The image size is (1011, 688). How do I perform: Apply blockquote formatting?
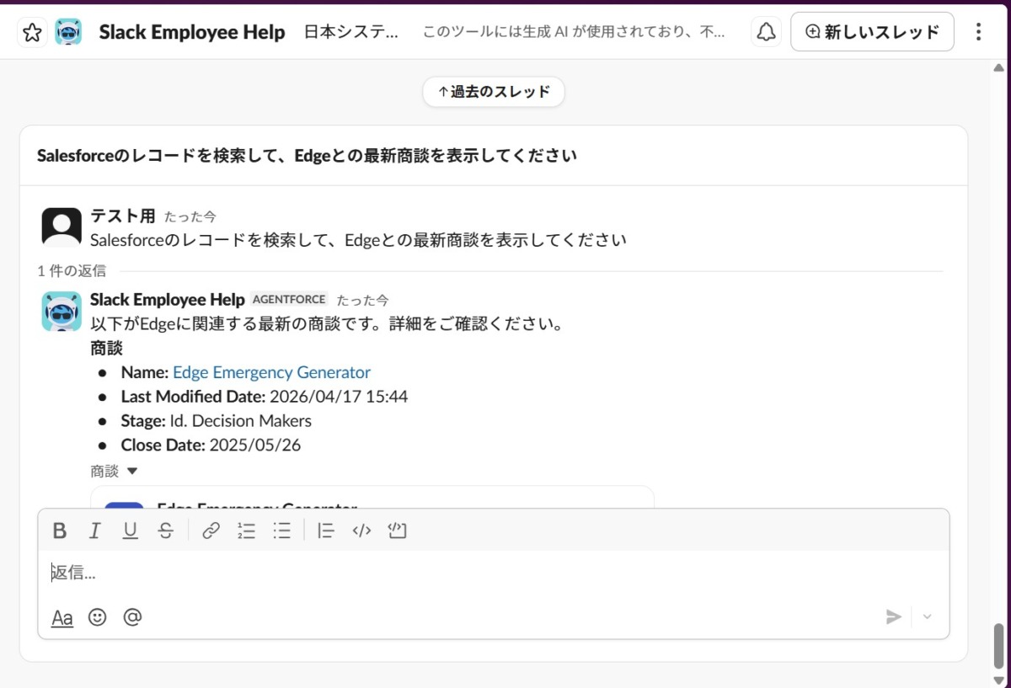326,531
